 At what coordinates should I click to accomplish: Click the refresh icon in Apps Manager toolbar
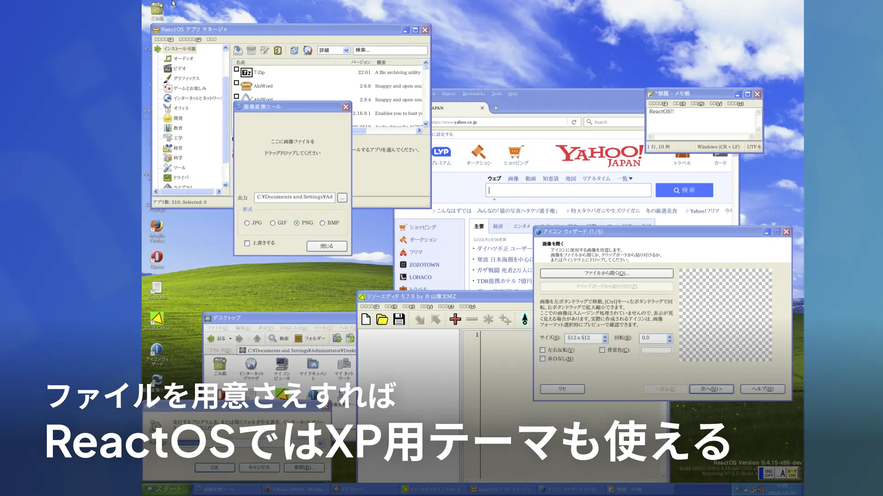pyautogui.click(x=294, y=51)
